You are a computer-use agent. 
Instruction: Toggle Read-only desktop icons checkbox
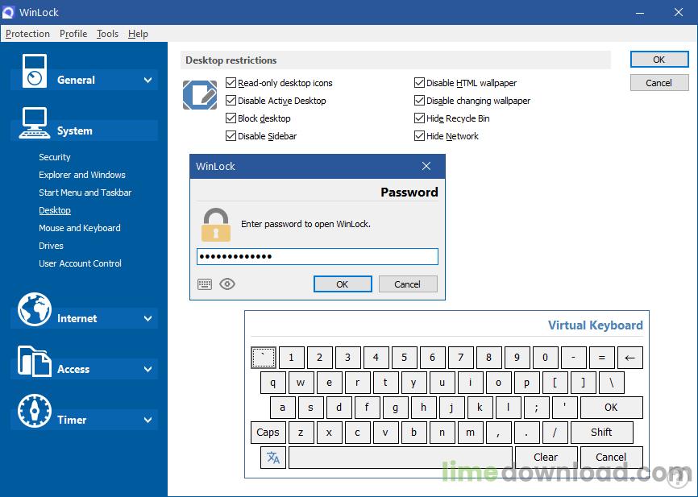(231, 83)
